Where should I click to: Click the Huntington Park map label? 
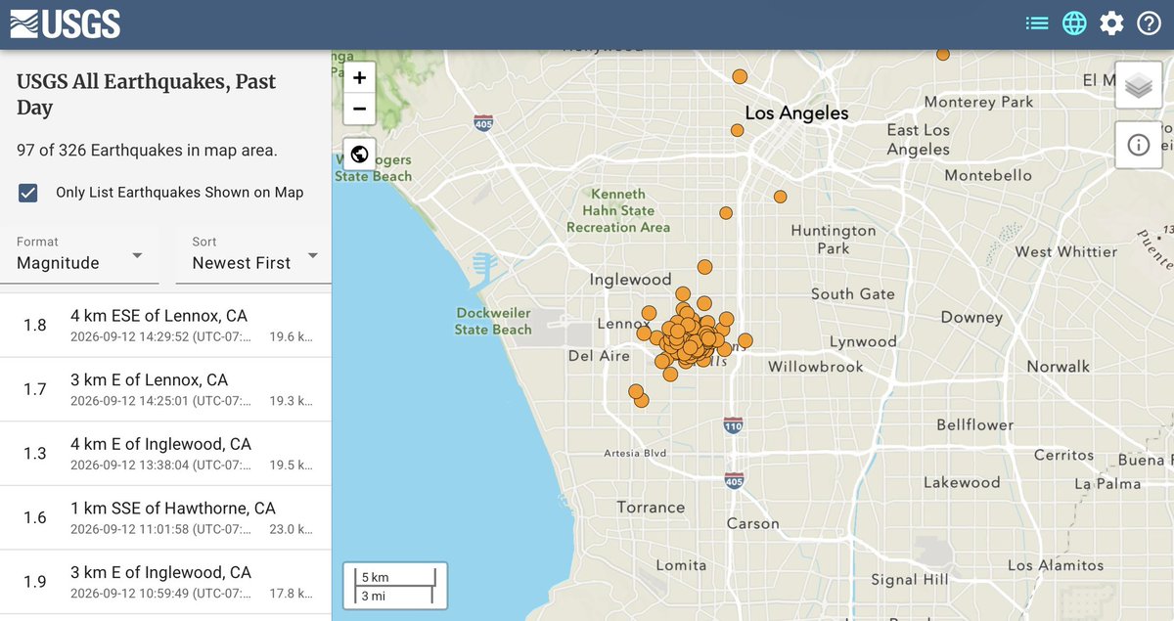pyautogui.click(x=834, y=240)
